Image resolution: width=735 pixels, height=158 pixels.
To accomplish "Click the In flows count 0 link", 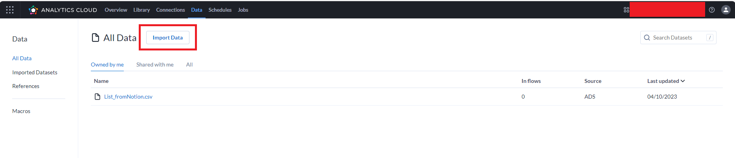I will (523, 97).
